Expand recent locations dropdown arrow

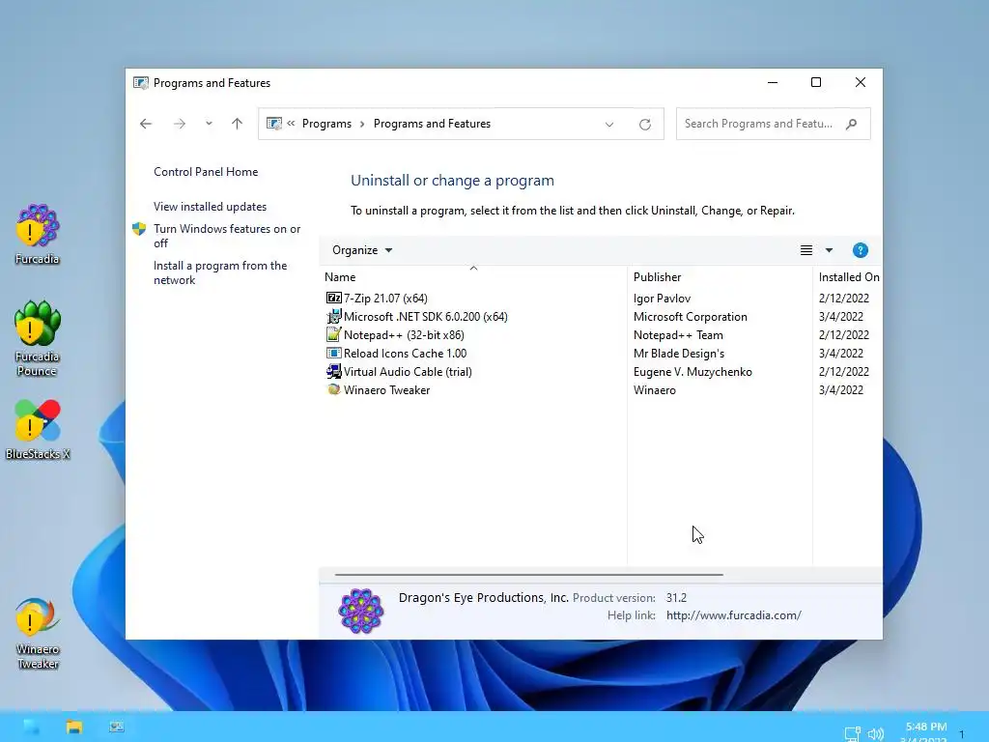(209, 124)
